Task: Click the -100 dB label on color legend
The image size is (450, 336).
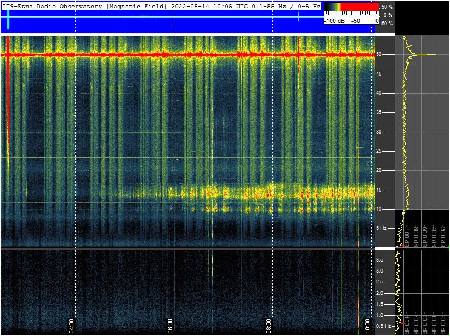Action: (335, 21)
